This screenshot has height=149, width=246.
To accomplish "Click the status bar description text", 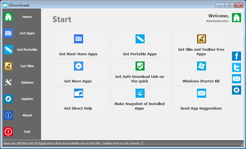I will click(72, 143).
